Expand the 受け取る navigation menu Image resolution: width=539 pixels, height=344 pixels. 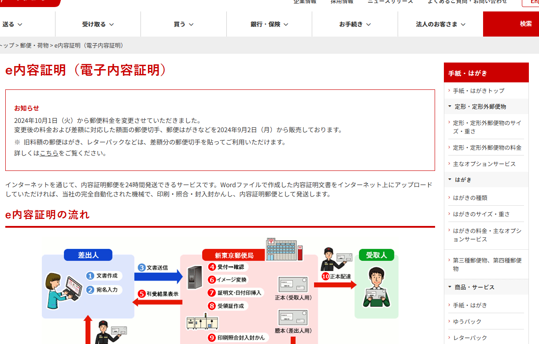pyautogui.click(x=98, y=24)
